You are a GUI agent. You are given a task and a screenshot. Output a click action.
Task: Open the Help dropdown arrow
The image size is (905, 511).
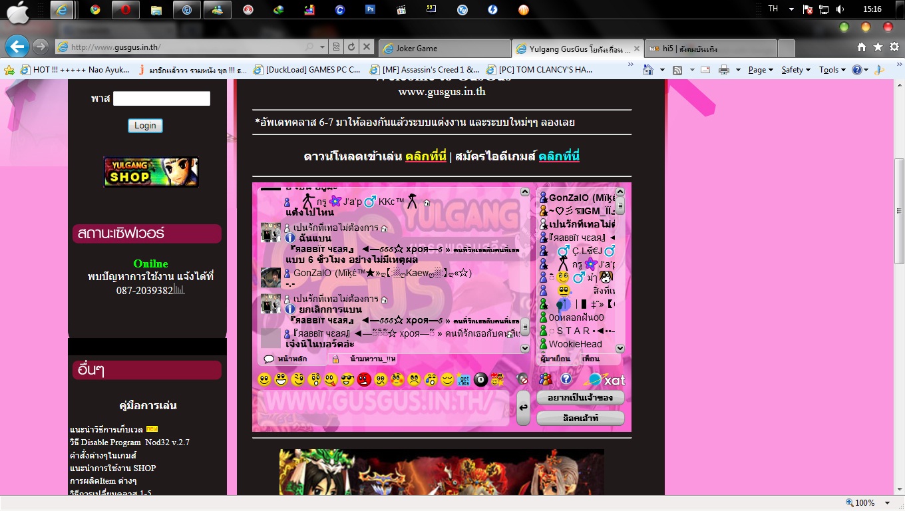(867, 70)
